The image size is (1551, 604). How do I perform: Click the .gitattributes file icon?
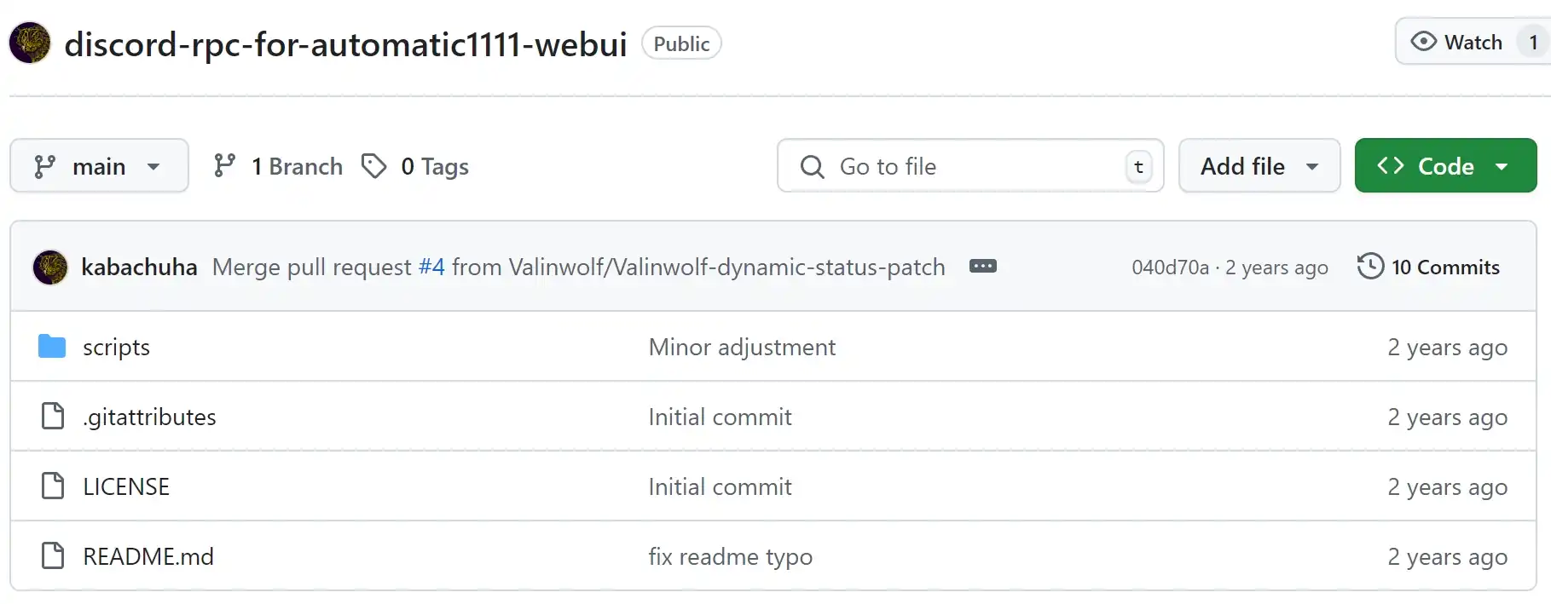(53, 417)
